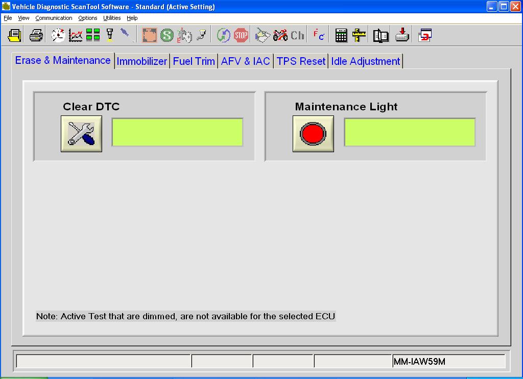The width and height of the screenshot is (523, 379).
Task: Open the Communication menu
Action: (54, 18)
